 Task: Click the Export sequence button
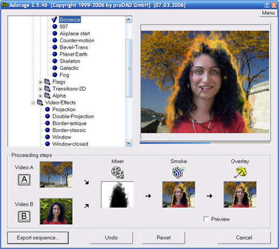click(38, 238)
